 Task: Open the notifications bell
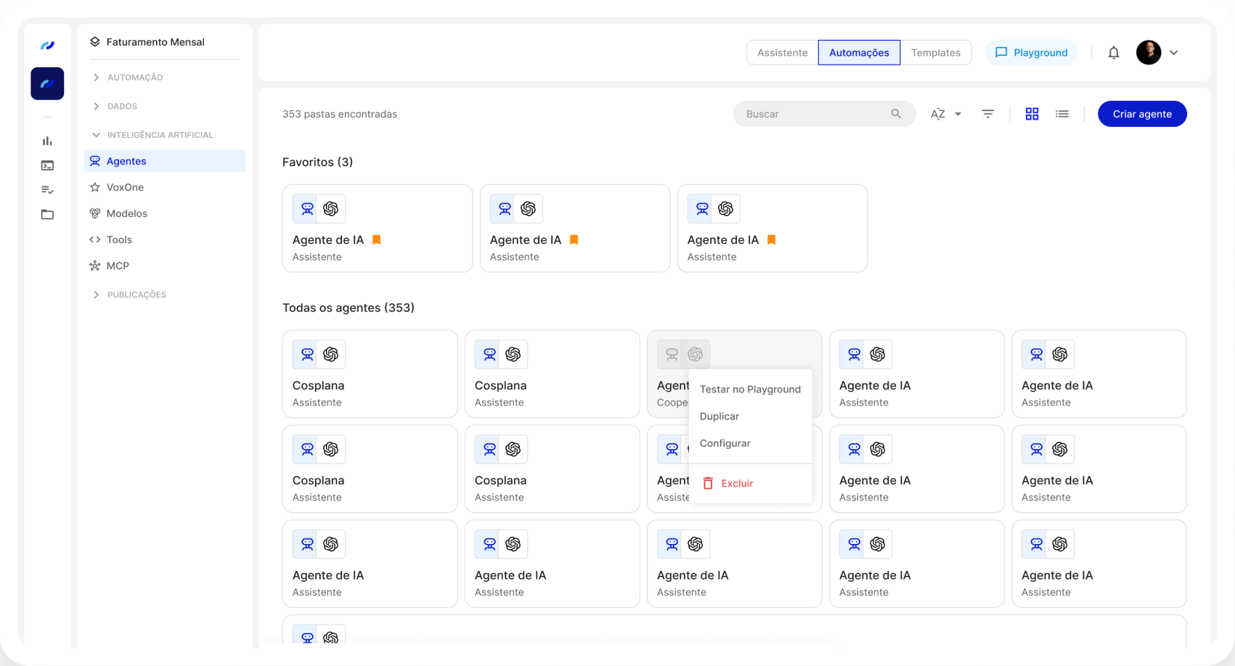(x=1113, y=53)
